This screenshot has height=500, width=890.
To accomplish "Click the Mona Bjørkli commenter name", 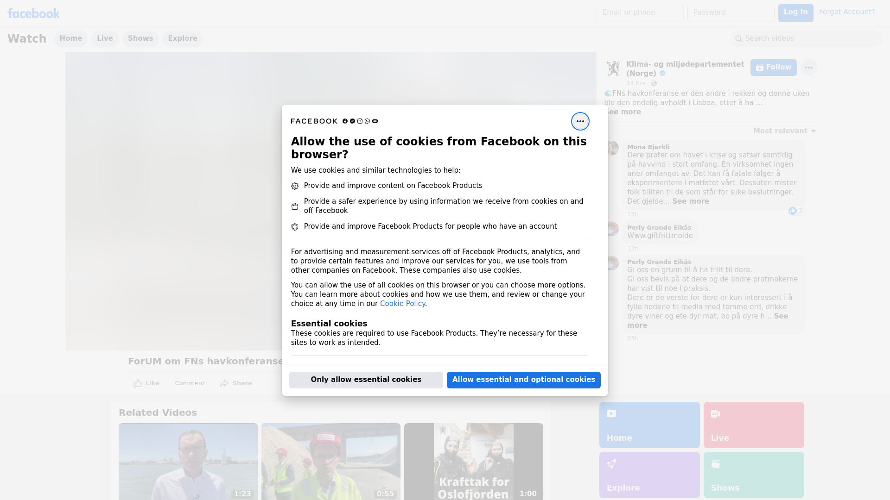I will point(648,147).
